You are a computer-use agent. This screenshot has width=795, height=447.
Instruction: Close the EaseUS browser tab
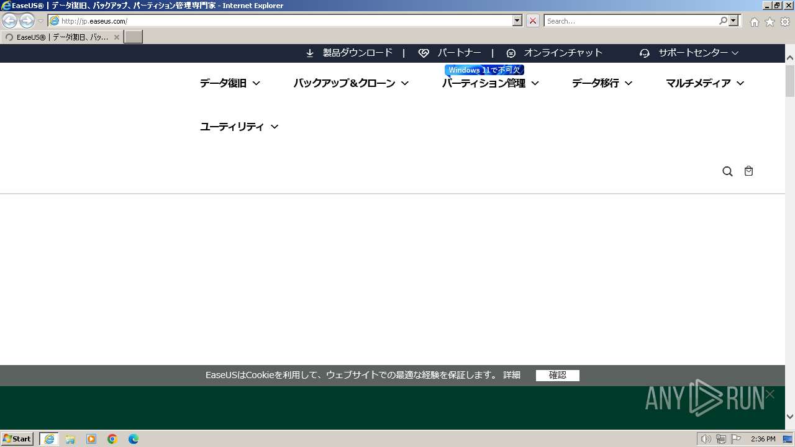116,37
